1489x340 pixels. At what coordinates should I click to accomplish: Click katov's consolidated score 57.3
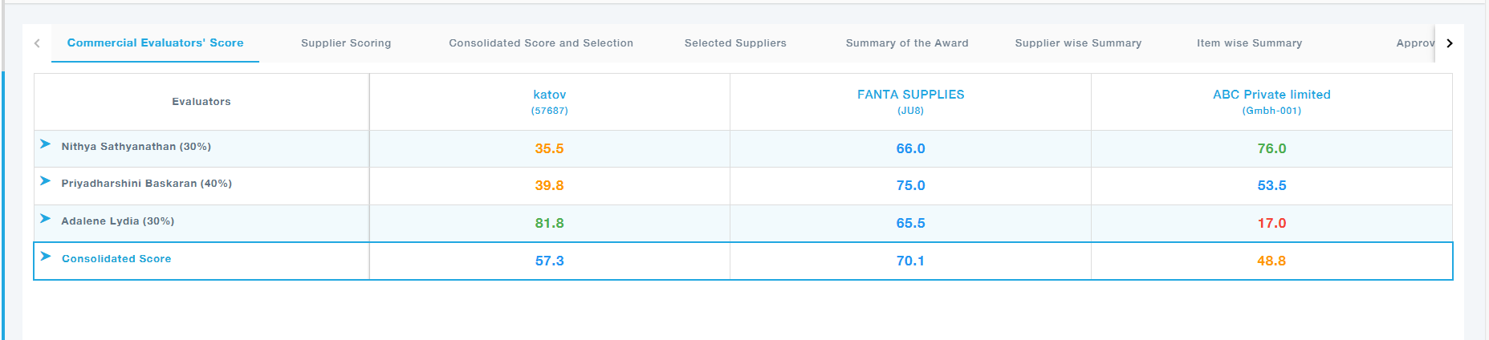(x=550, y=261)
